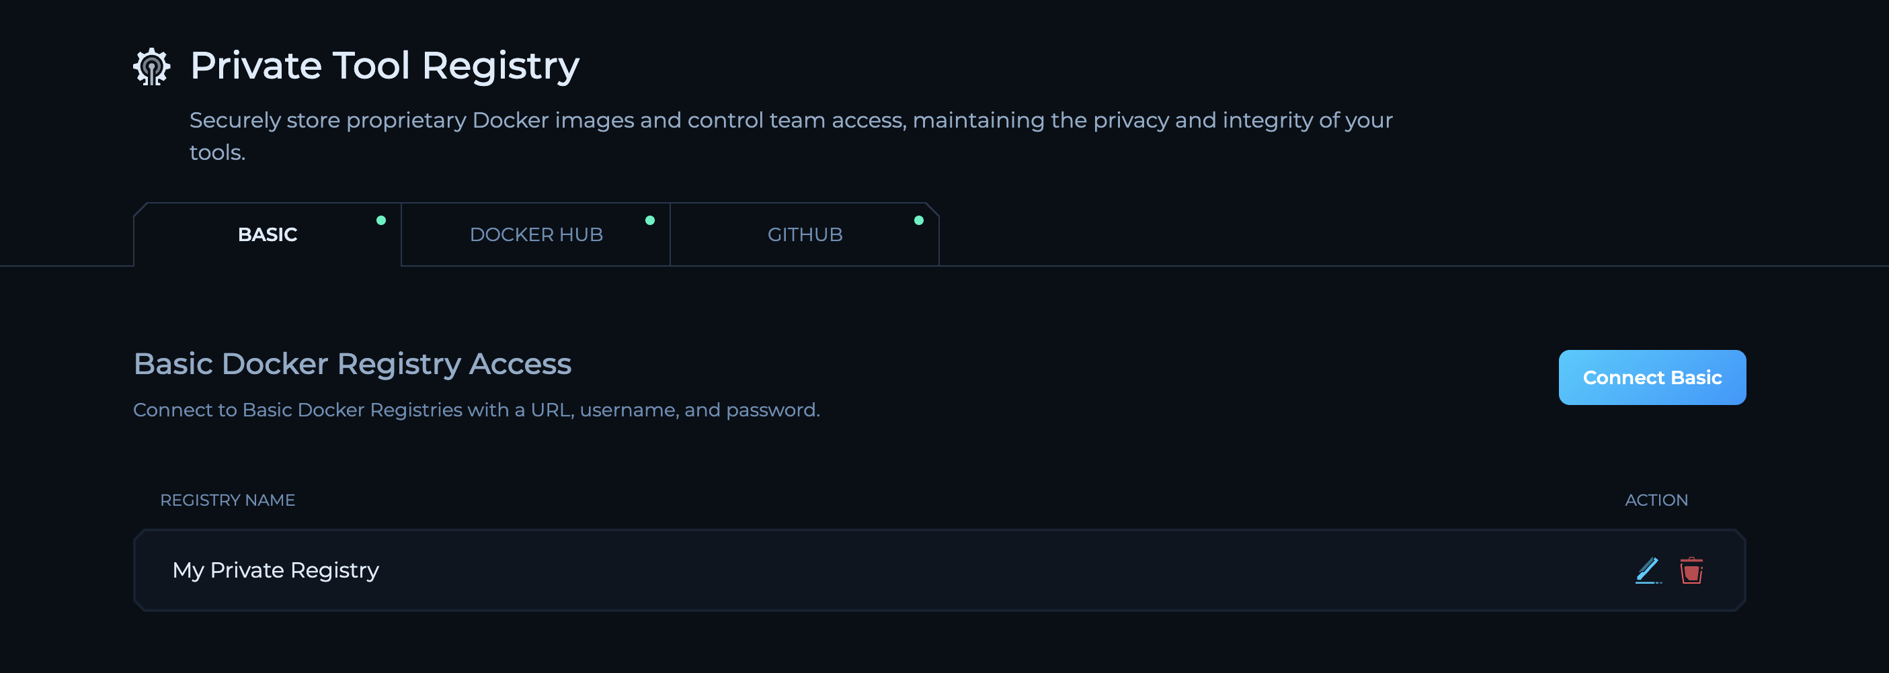Click the pencil edit icon for My Private Registry
1889x673 pixels.
1648,570
